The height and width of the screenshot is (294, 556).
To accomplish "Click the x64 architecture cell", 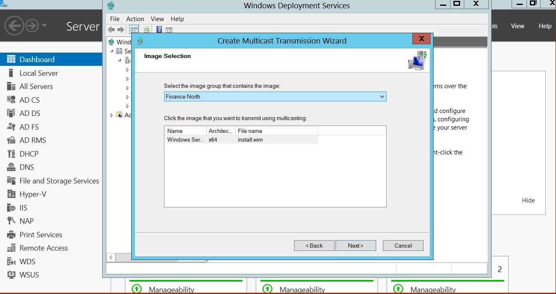I will coord(213,140).
